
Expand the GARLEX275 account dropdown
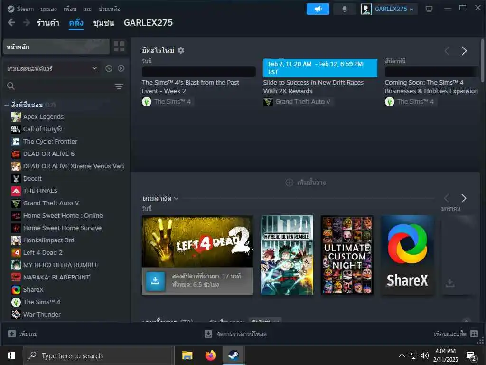click(x=393, y=9)
